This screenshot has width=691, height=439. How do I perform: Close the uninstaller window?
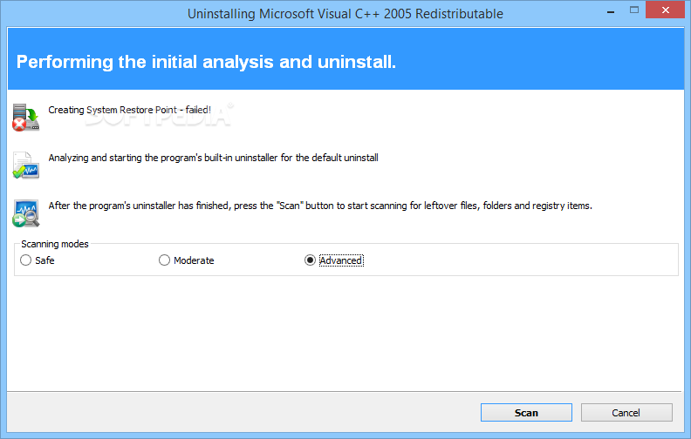666,10
